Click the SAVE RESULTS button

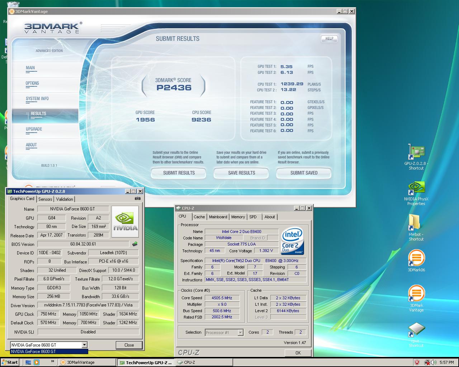(241, 173)
